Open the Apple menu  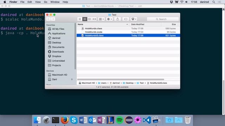(x=5, y=2)
